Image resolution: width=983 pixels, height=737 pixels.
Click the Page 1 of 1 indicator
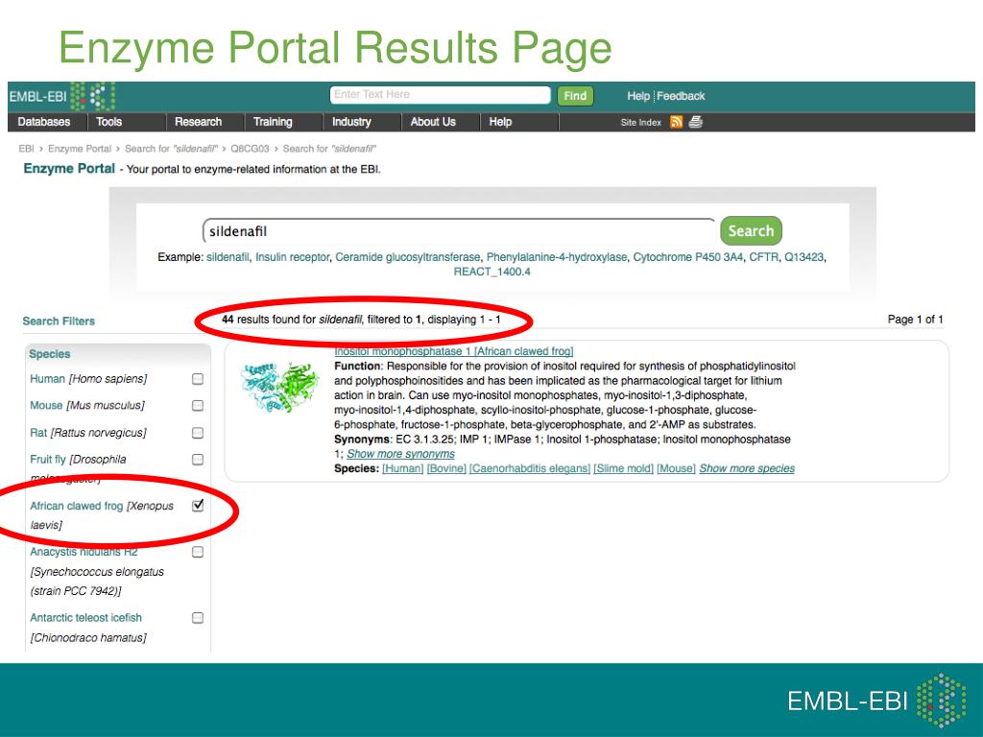click(x=915, y=320)
